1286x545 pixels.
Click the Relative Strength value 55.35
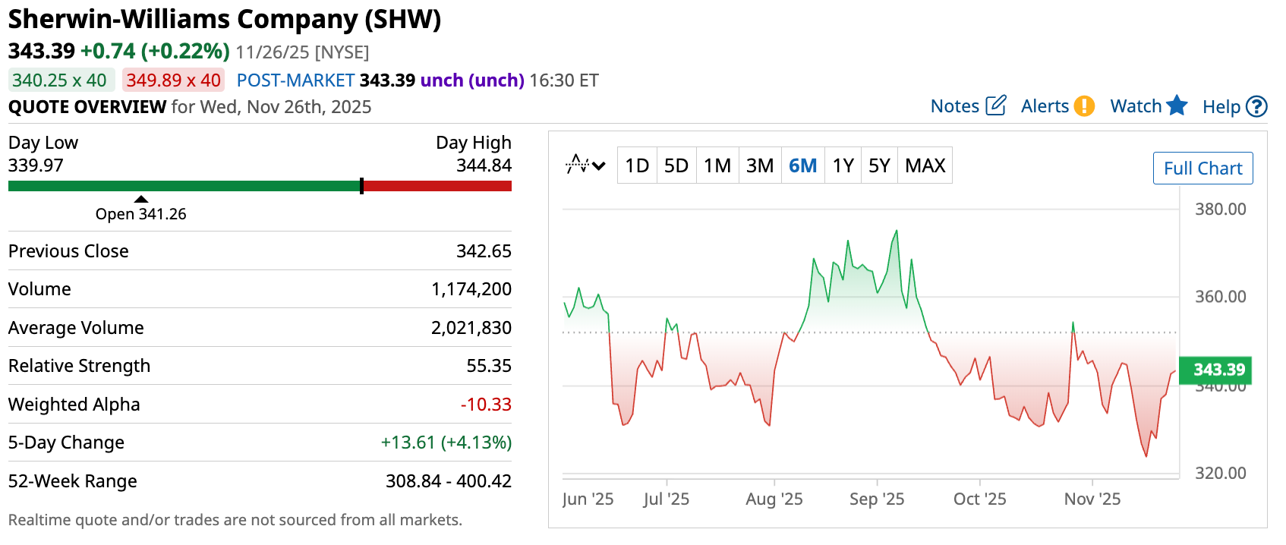(x=489, y=366)
